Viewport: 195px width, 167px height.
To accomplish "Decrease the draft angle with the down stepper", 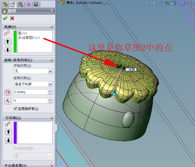I will pos(50,93).
